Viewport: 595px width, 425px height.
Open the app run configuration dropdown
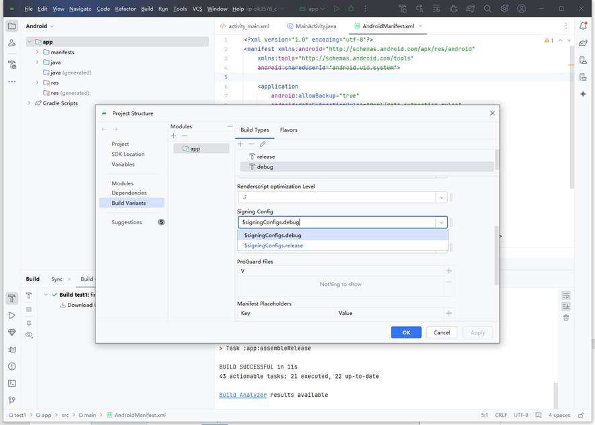pos(312,9)
